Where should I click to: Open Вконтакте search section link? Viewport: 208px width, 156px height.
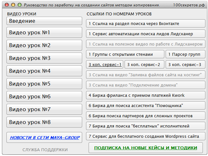click(x=145, y=24)
